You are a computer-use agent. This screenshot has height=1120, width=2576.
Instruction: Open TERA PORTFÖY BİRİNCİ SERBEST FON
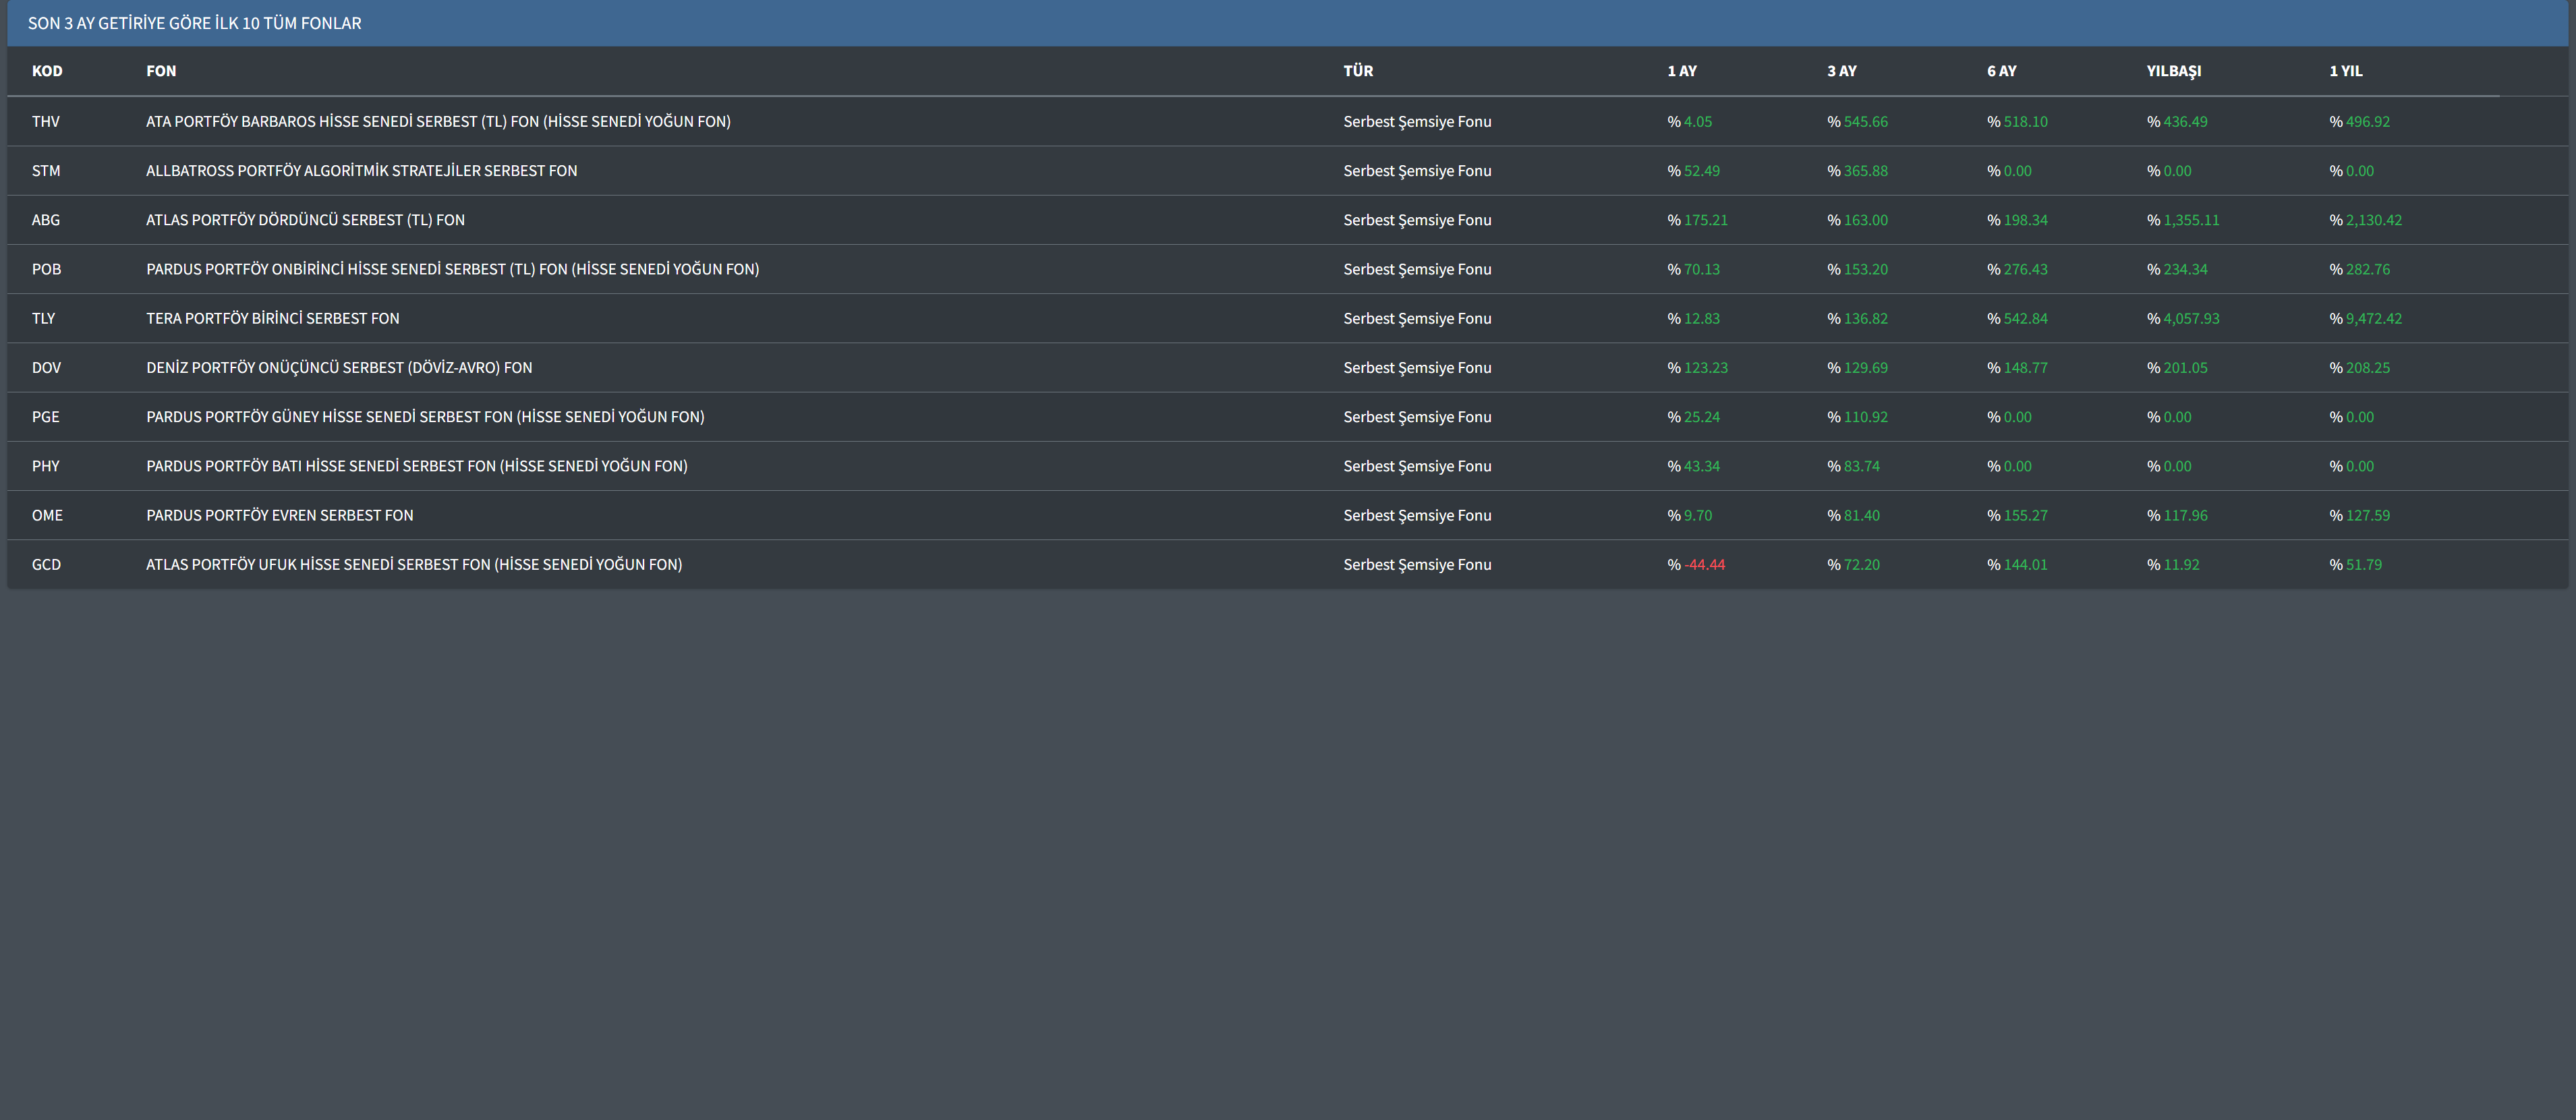(272, 318)
